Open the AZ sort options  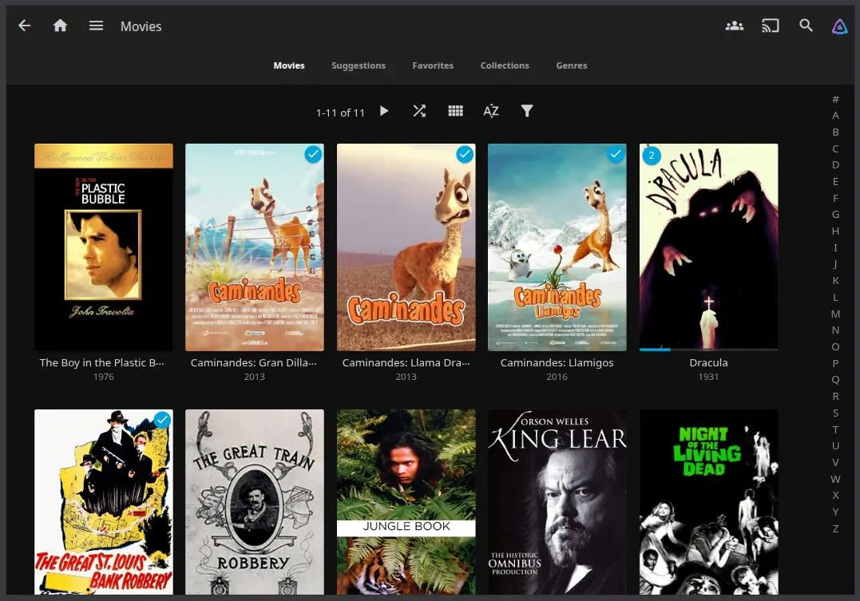coord(491,111)
